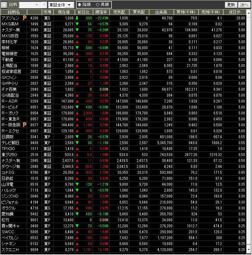The image size is (252, 255).
Task: Sort by the 売気配 column header
Action: [119, 12]
